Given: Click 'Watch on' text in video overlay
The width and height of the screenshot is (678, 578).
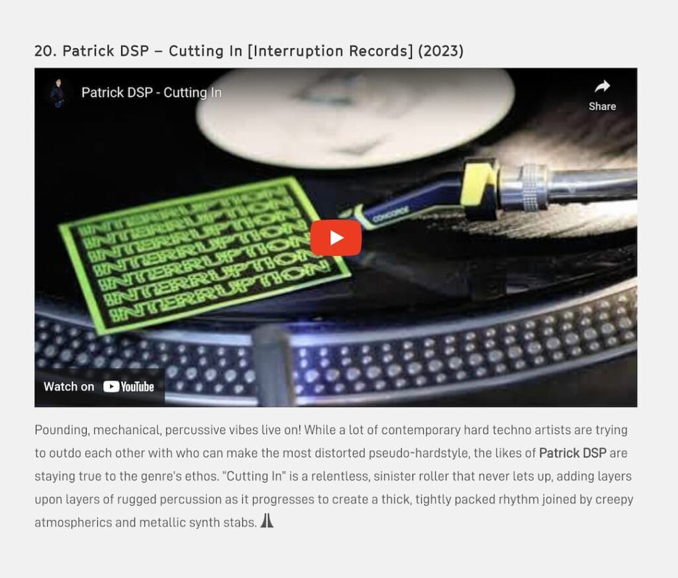Looking at the screenshot, I should tap(69, 386).
